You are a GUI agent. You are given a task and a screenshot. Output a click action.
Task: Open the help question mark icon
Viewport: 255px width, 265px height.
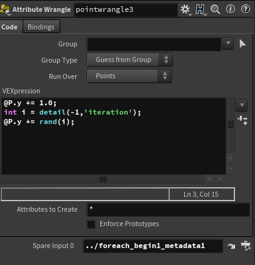point(246,9)
